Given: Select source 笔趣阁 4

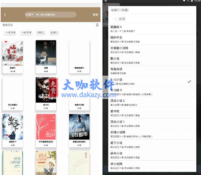Looking at the screenshot, I should (x=152, y=29).
